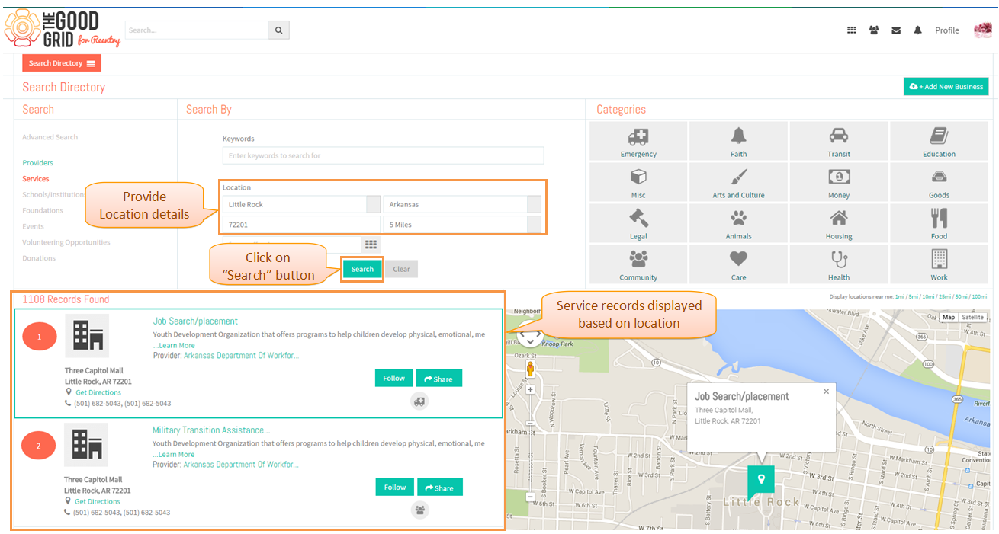Set display locations to 25mi

click(943, 297)
